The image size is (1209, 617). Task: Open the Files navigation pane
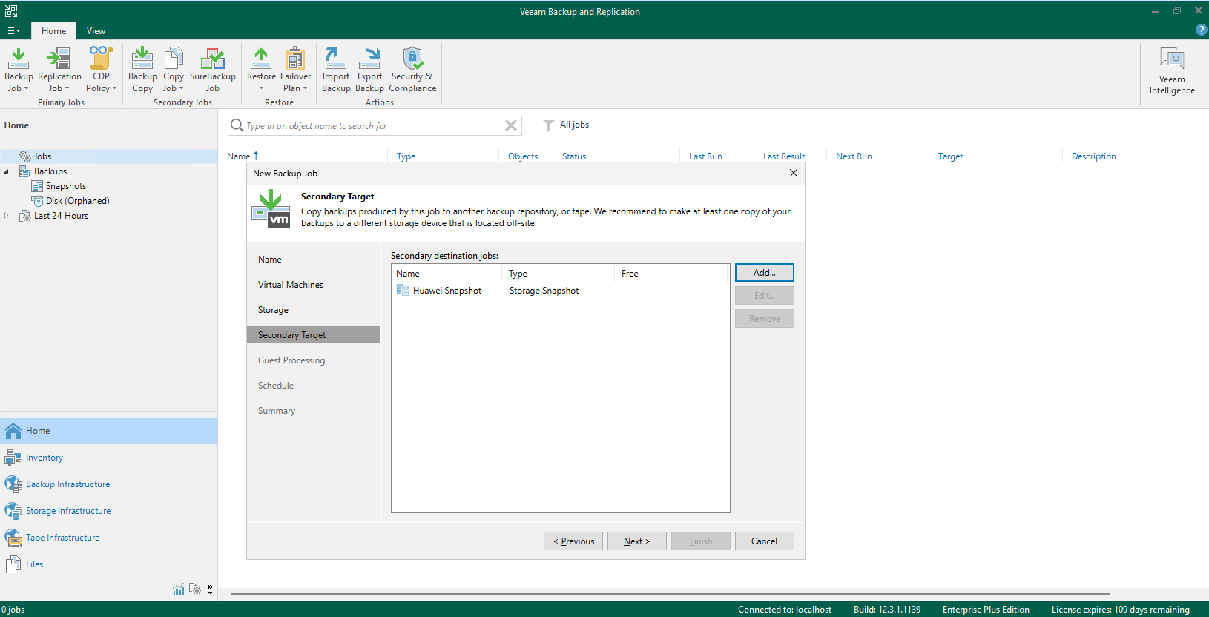point(109,564)
